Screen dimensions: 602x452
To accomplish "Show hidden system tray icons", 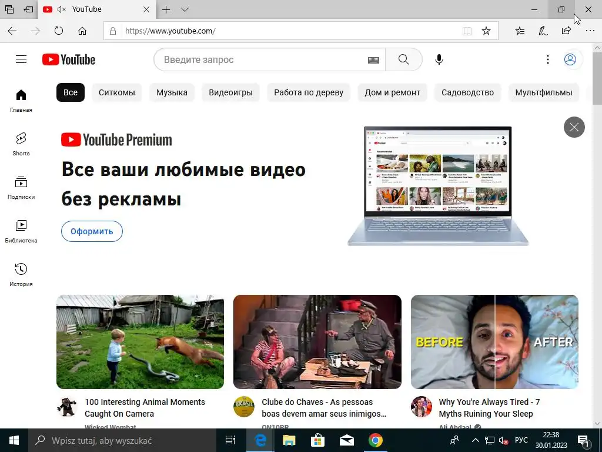I will pos(475,440).
